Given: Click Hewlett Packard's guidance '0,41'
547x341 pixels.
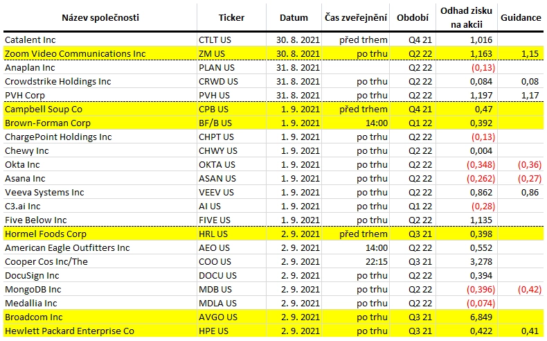Looking at the screenshot, I should [530, 331].
